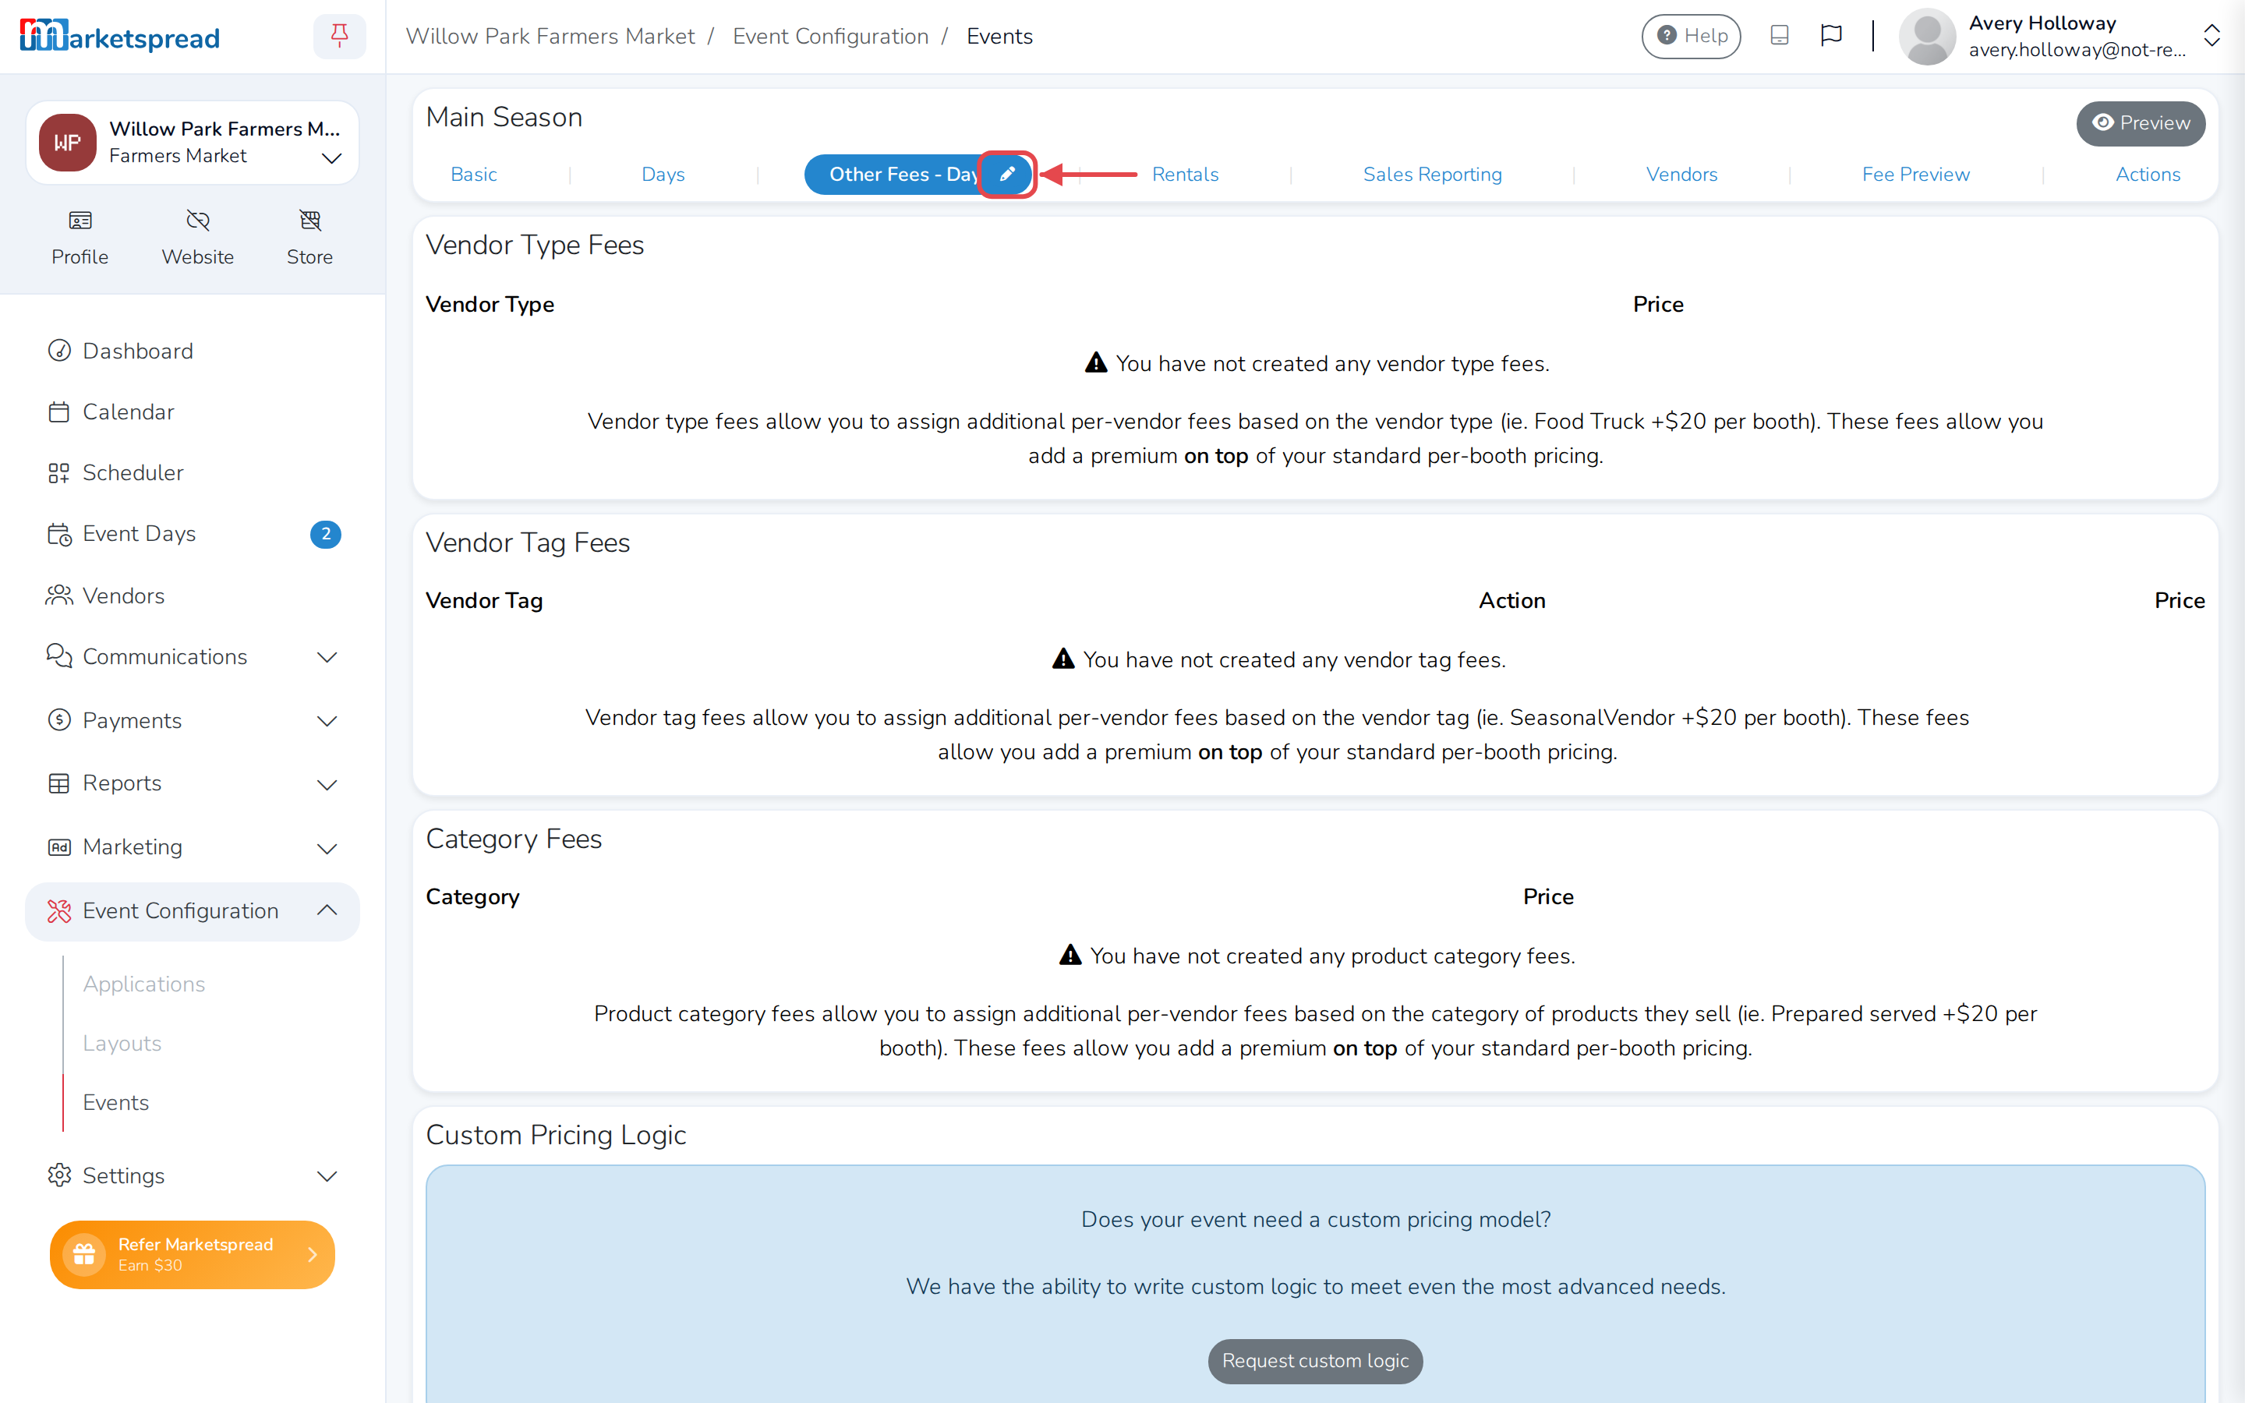Screen dimensions: 2245x1403
Task: Expand the Payments menu chevron
Action: (327, 722)
